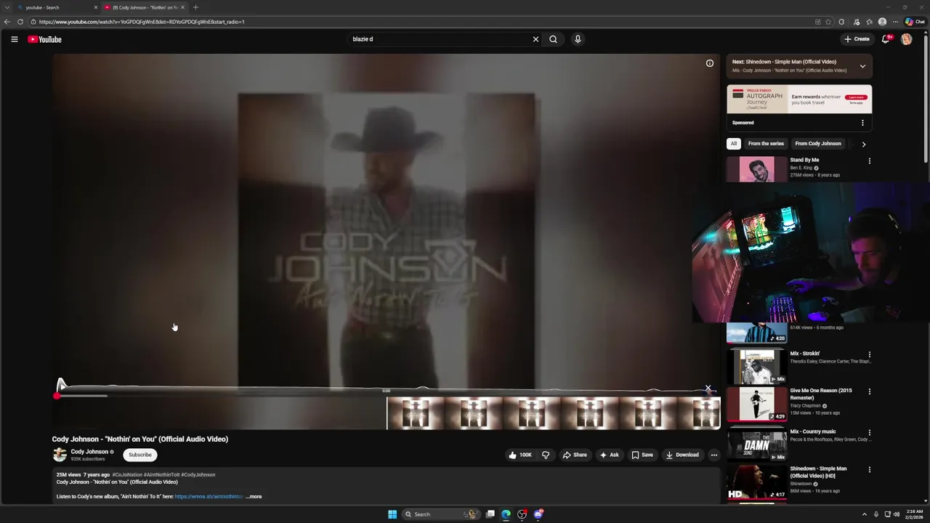Open the Ask AI button

pyautogui.click(x=609, y=455)
